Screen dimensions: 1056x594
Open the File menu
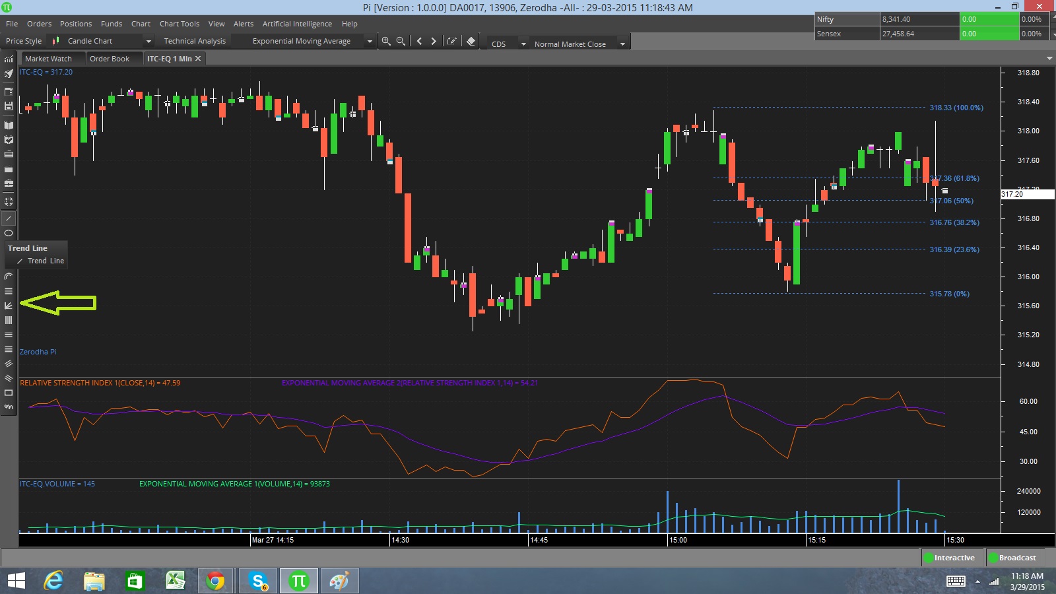[12, 24]
